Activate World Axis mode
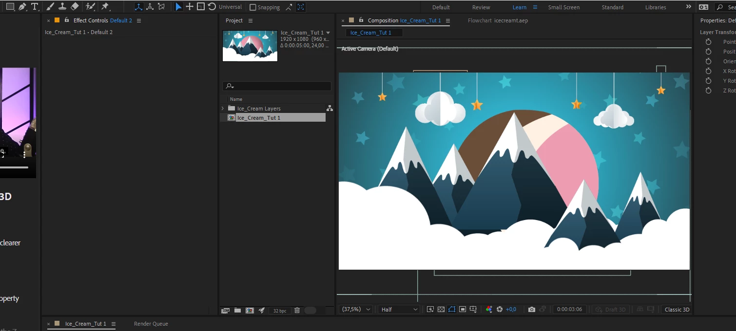Image resolution: width=736 pixels, height=331 pixels. [150, 7]
